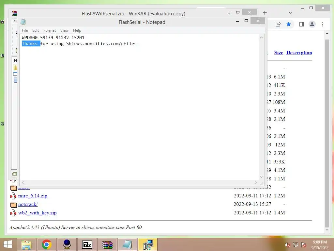Click Notepad horizontal scrollbar right arrow

click(256, 182)
